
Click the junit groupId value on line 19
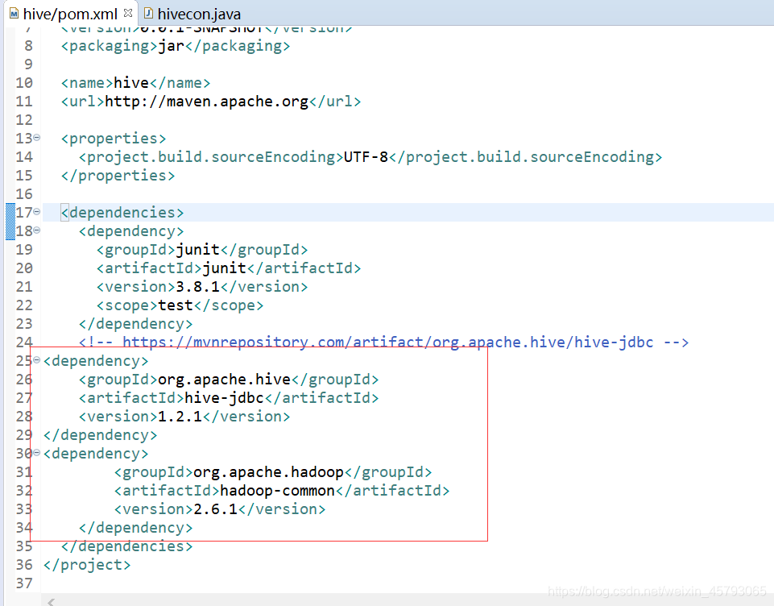[x=197, y=250]
